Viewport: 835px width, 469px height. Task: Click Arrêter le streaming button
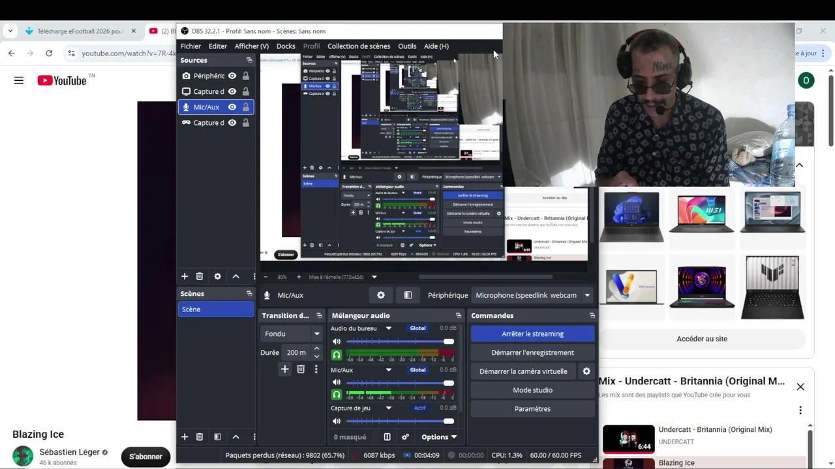point(532,334)
